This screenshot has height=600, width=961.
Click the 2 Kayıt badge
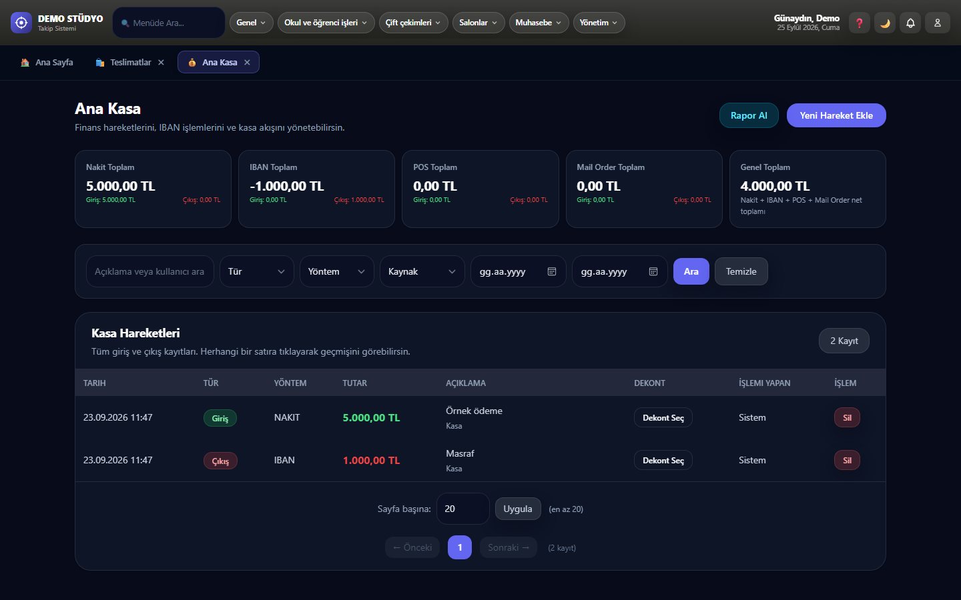click(844, 341)
